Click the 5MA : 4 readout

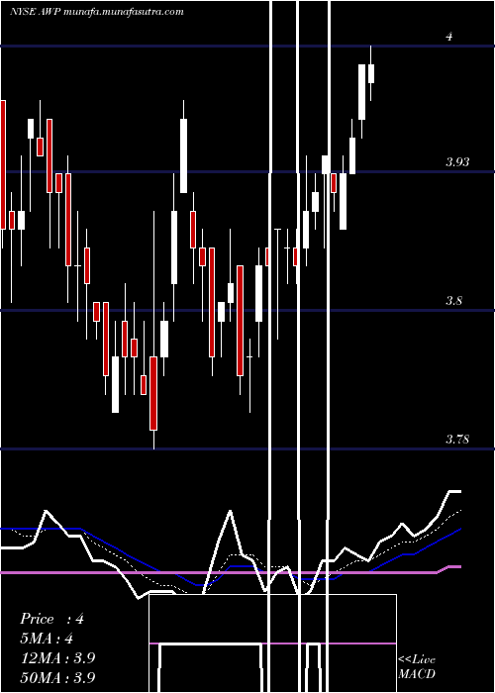(47, 639)
